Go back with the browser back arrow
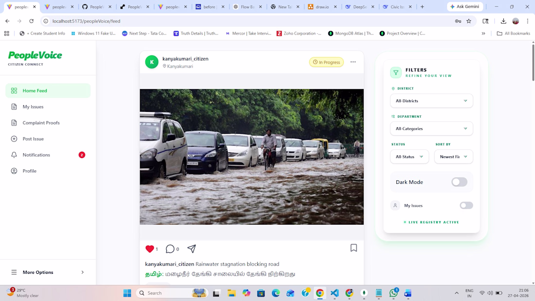 (x=7, y=21)
